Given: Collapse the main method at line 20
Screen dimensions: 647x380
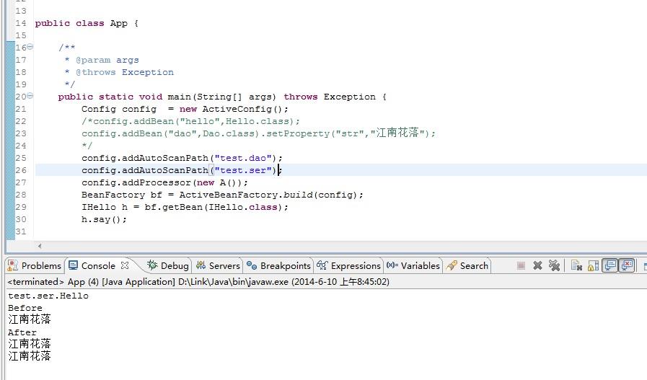Looking at the screenshot, I should point(30,96).
